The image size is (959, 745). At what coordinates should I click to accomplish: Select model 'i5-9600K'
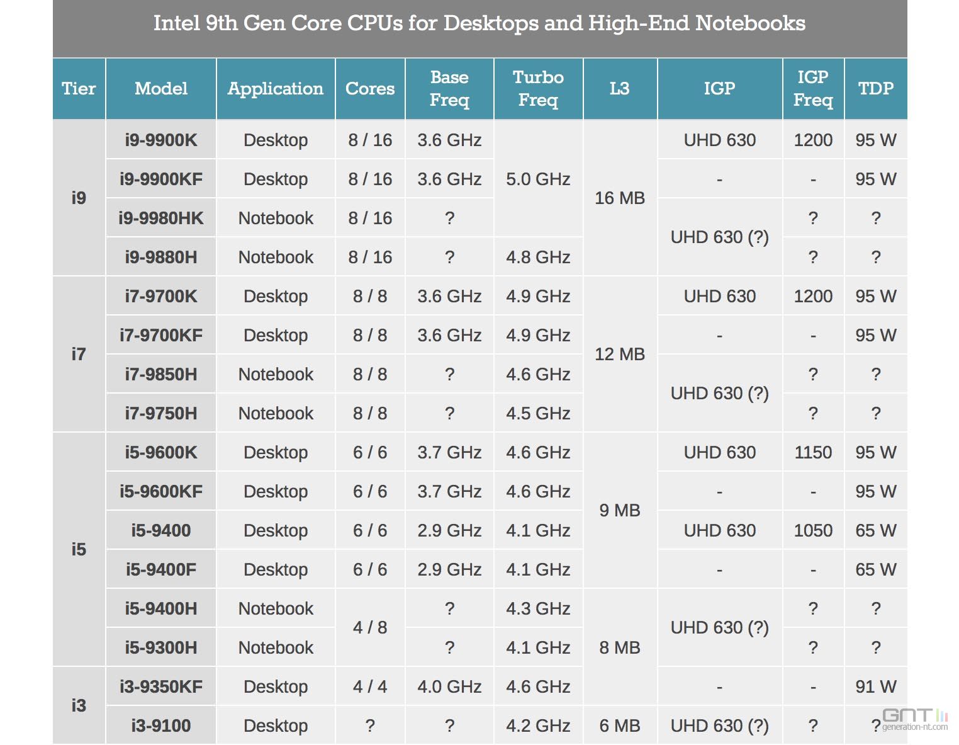(161, 452)
